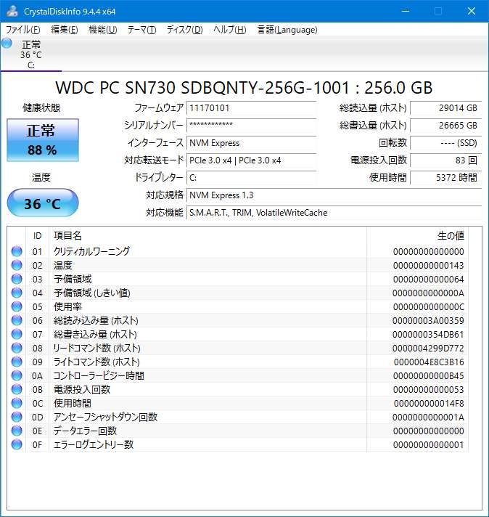Click raw value 0000000000000C
The image size is (489, 517).
pyautogui.click(x=428, y=307)
